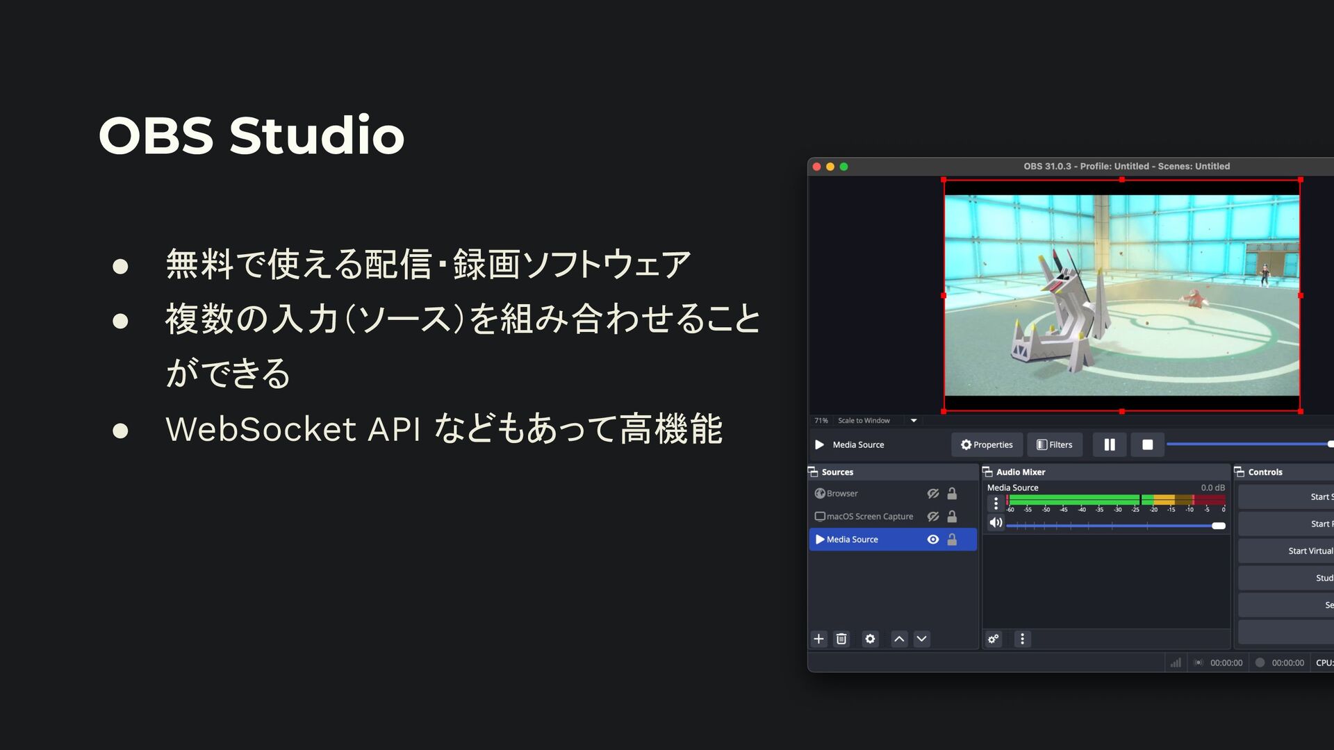Adjust the Media Source volume slider
The width and height of the screenshot is (1334, 750).
[1218, 526]
